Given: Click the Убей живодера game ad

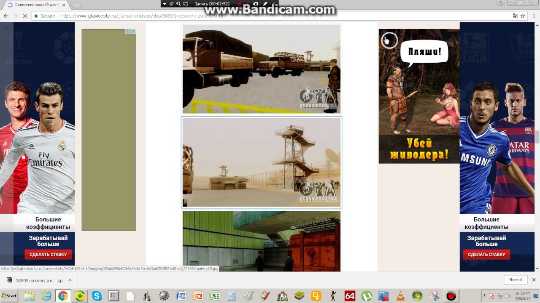Looking at the screenshot, I should point(419,96).
